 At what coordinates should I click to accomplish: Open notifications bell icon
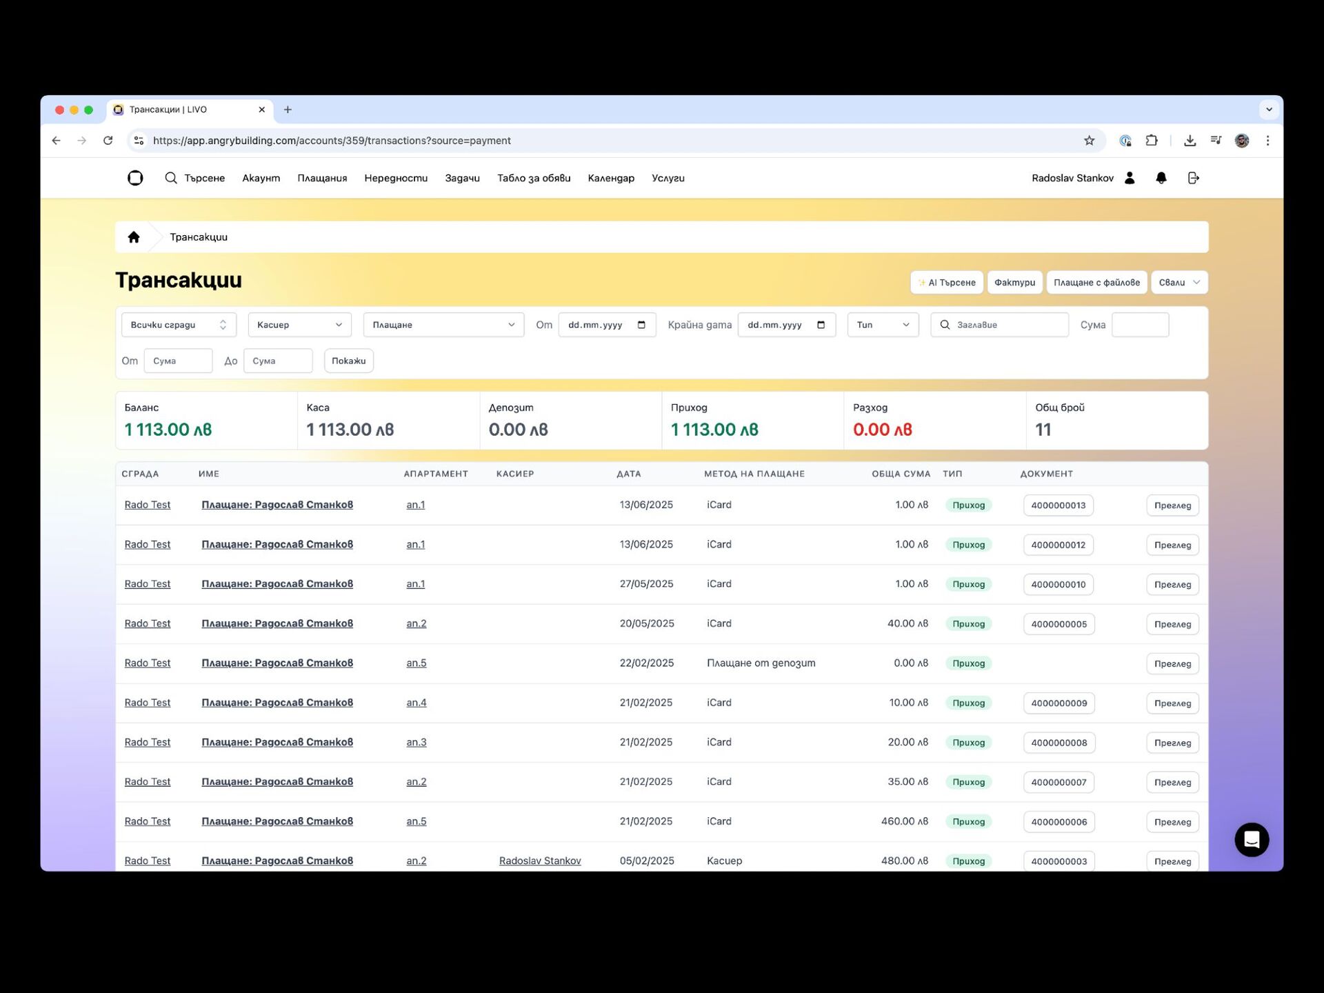pyautogui.click(x=1161, y=178)
